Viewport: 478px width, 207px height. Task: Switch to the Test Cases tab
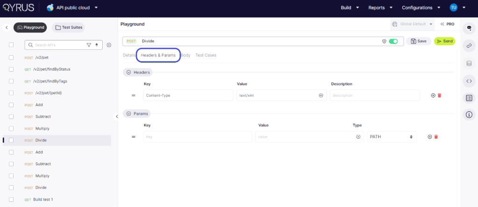(206, 55)
